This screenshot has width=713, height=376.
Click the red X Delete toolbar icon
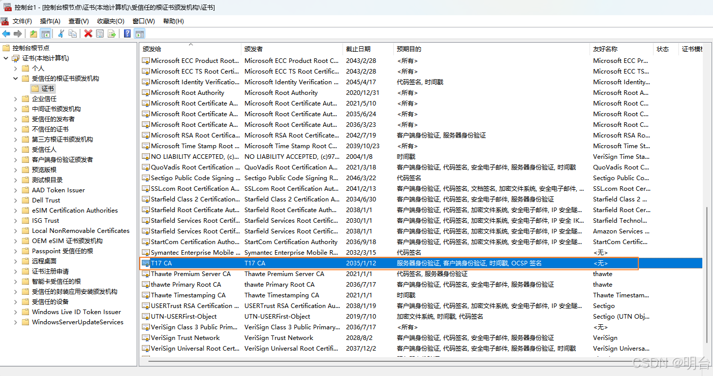click(88, 34)
